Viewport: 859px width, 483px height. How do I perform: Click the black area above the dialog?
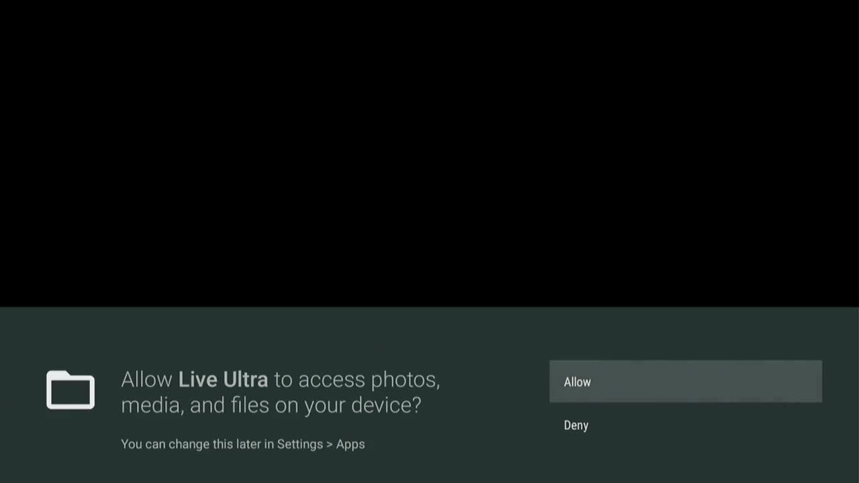(429, 153)
